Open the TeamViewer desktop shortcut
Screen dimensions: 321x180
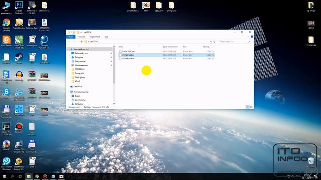pyautogui.click(x=6, y=77)
